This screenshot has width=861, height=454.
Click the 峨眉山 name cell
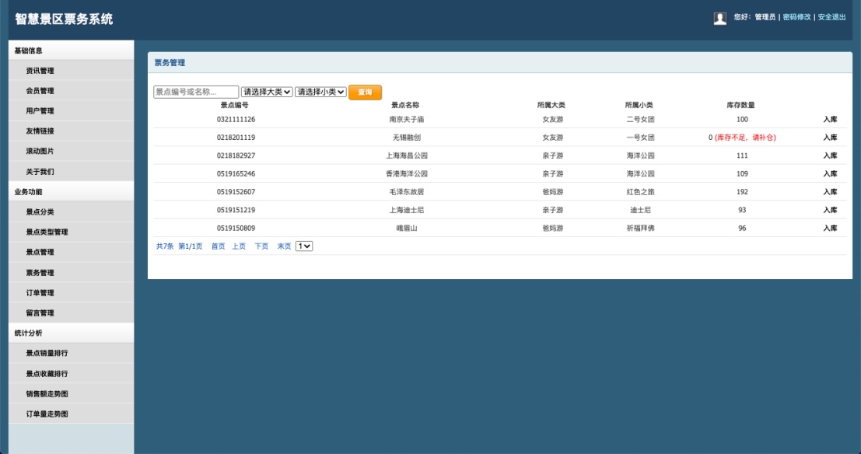[x=407, y=228]
